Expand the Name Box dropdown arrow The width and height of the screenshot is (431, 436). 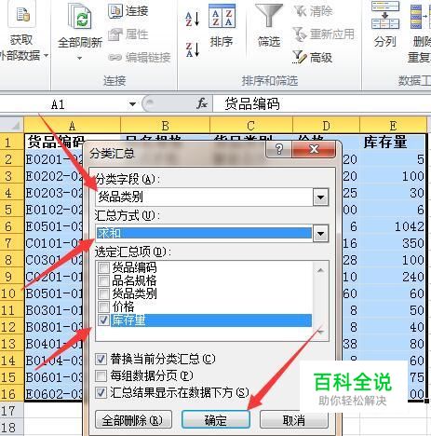click(132, 104)
